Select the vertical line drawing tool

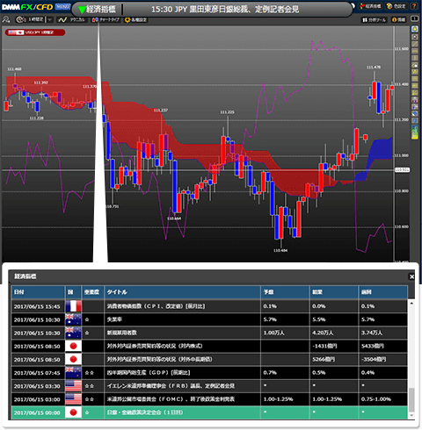(x=415, y=58)
